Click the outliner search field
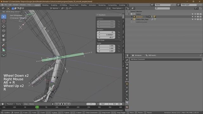 point(162,9)
